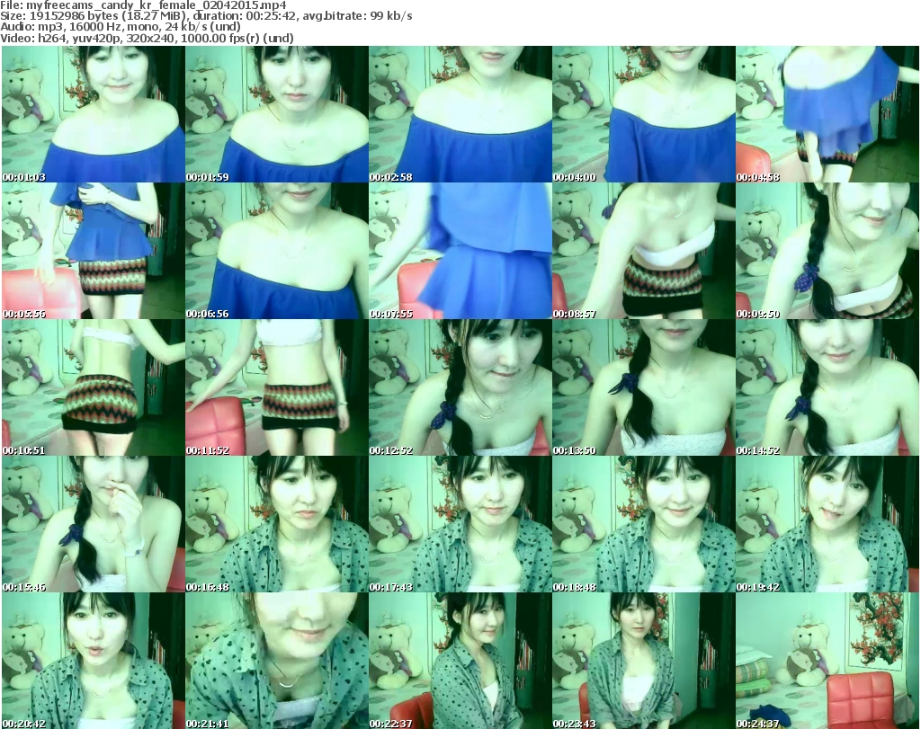Viewport: 921px width, 729px height.
Task: Open the thumbnail stamped 00:16:48
Action: [277, 525]
